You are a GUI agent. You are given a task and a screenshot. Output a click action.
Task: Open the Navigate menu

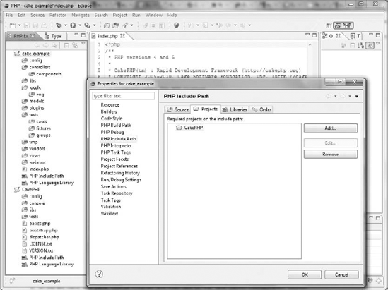[81, 15]
